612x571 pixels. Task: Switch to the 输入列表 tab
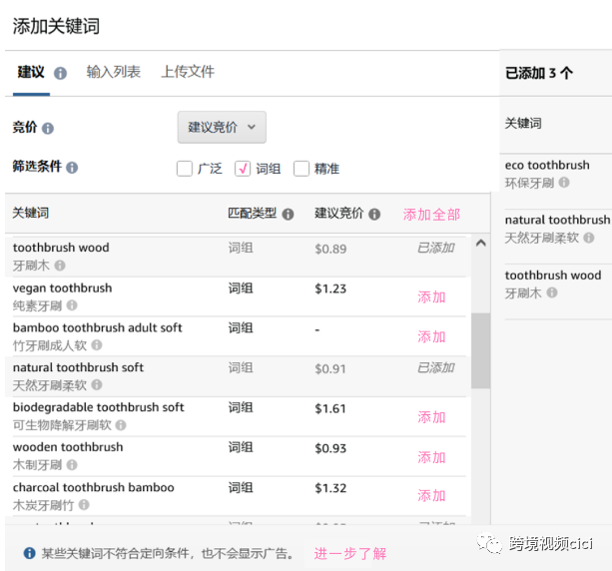point(113,72)
